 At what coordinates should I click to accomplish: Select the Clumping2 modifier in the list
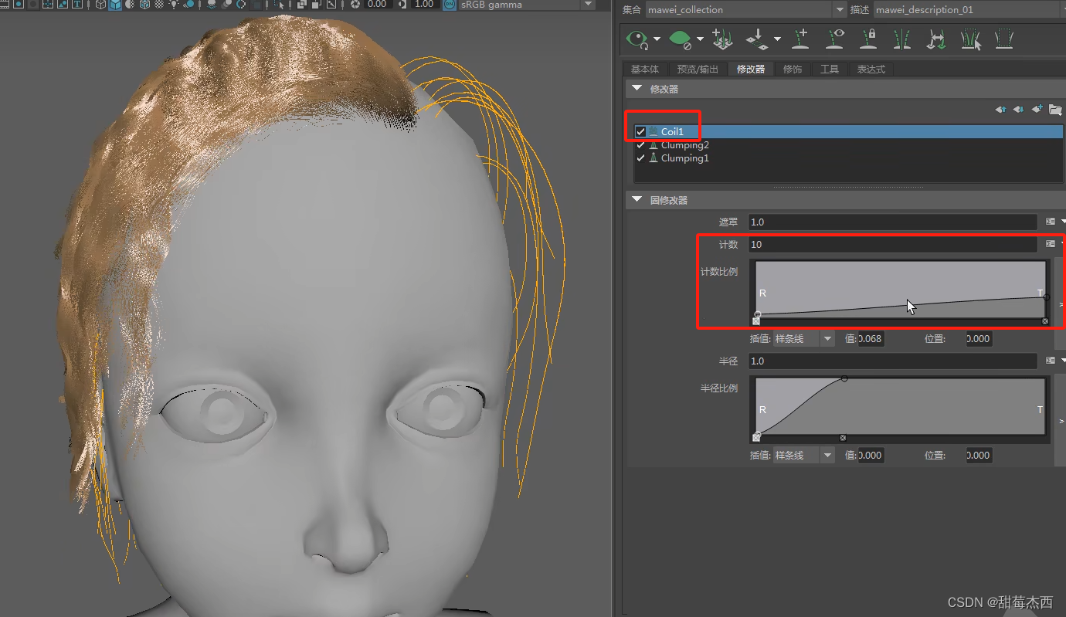point(684,144)
